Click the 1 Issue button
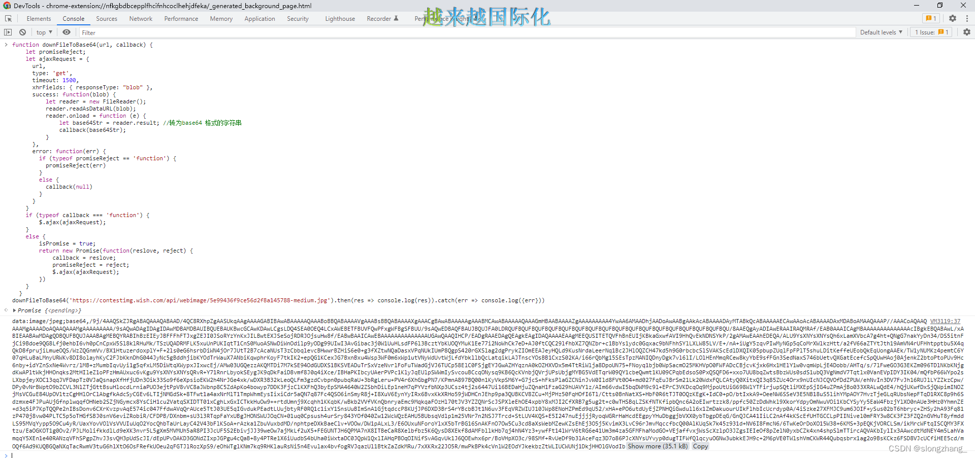Image resolution: width=975 pixels, height=458 pixels. pyautogui.click(x=931, y=32)
